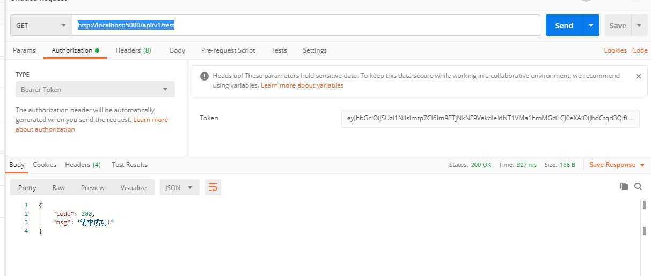
Task: Search the response with the magnifier icon
Action: tap(638, 186)
